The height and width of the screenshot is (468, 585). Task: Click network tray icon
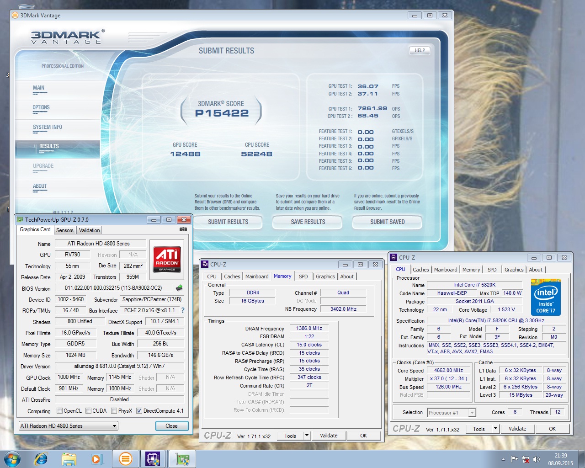click(526, 459)
